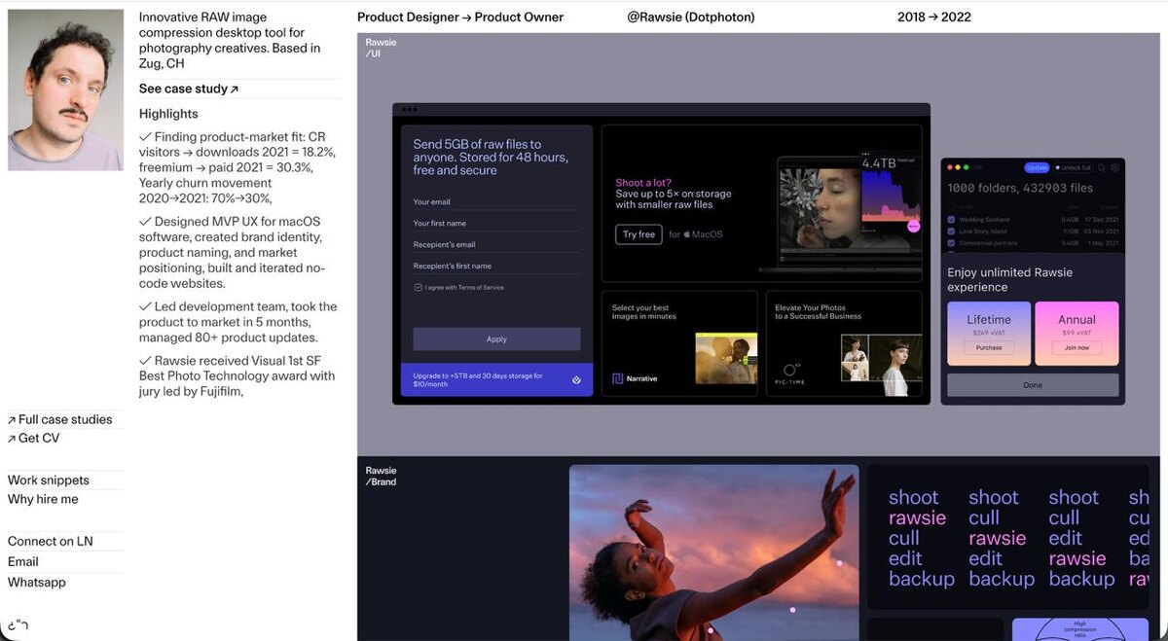Toggle the Love Story Island folder checkbox
Viewport: 1168px width, 641px height.
pyautogui.click(x=951, y=231)
